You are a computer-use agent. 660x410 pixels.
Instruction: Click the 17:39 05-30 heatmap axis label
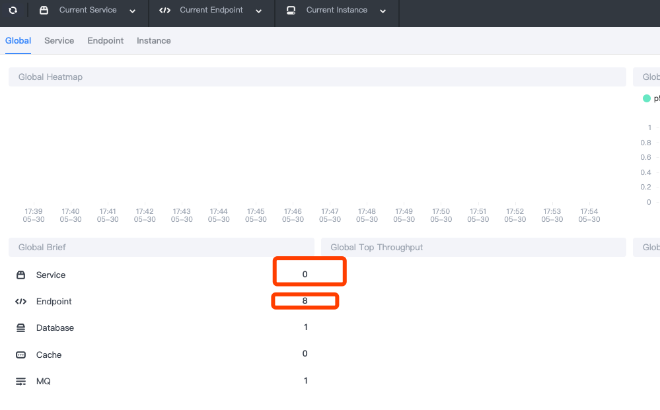pyautogui.click(x=34, y=215)
